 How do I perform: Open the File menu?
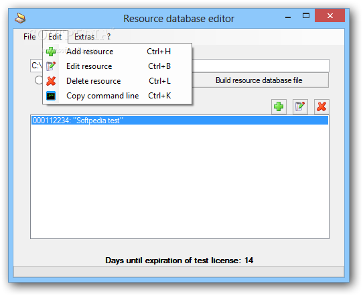pyautogui.click(x=29, y=37)
